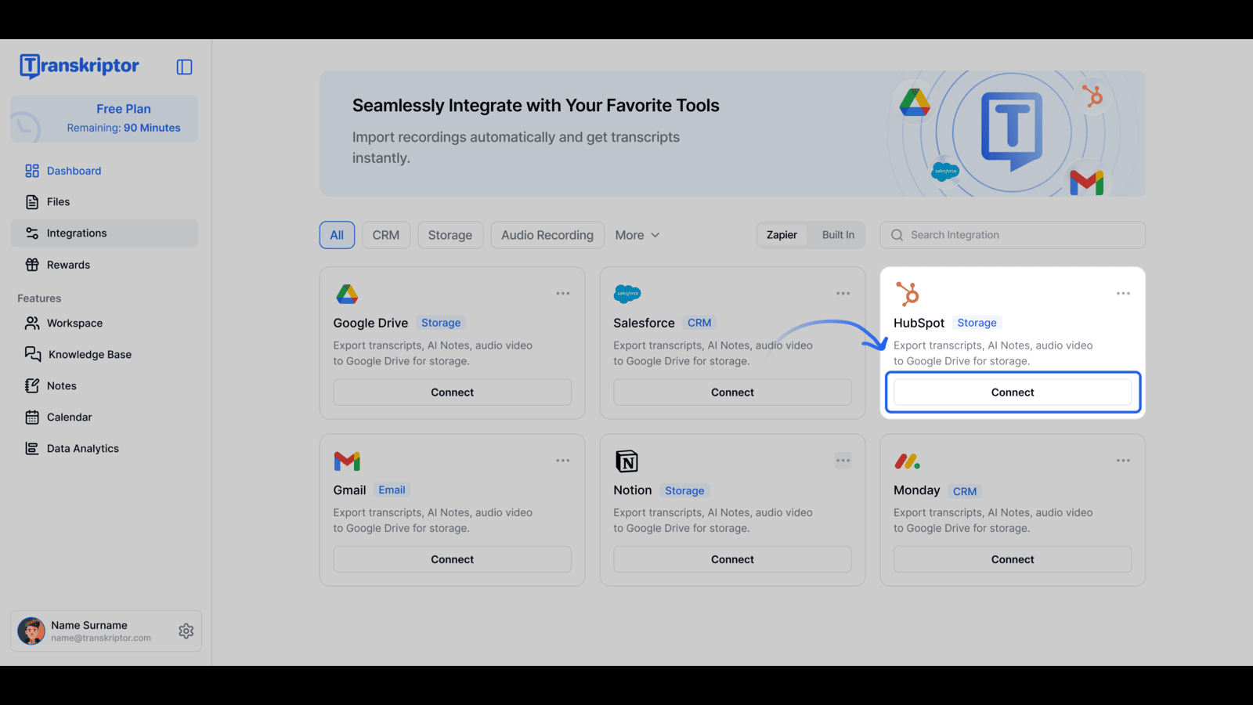Select the Zapier toggle option
This screenshot has width=1253, height=705.
[x=782, y=234]
